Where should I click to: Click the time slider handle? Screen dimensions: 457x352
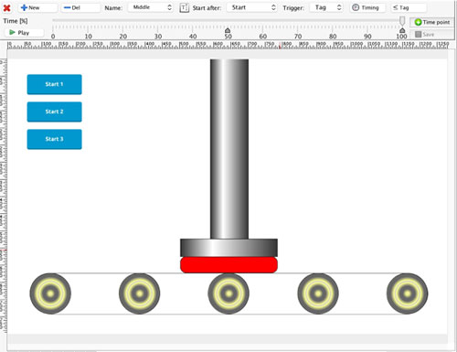click(402, 21)
